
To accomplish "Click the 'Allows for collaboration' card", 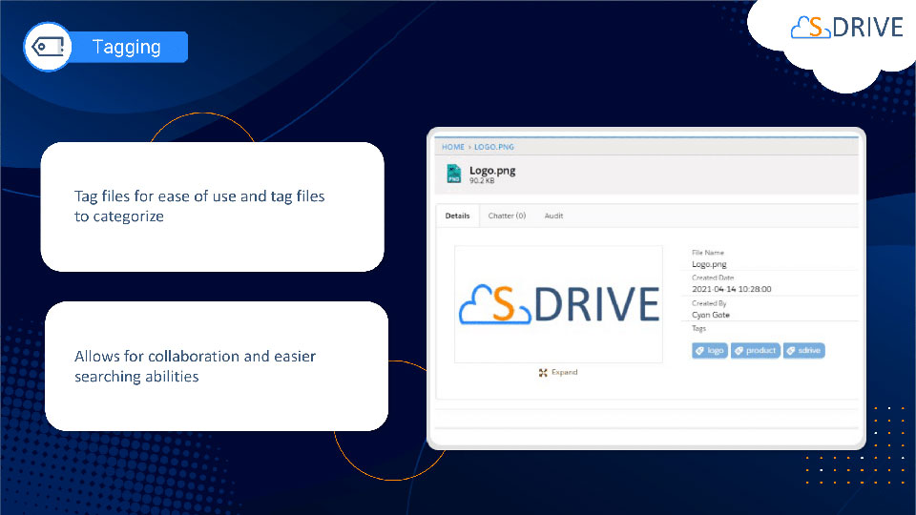I will pos(217,366).
